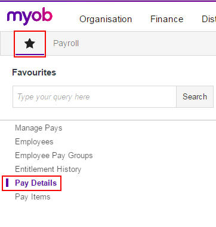Click the word Groups in Employee Pay Groups

coord(81,156)
